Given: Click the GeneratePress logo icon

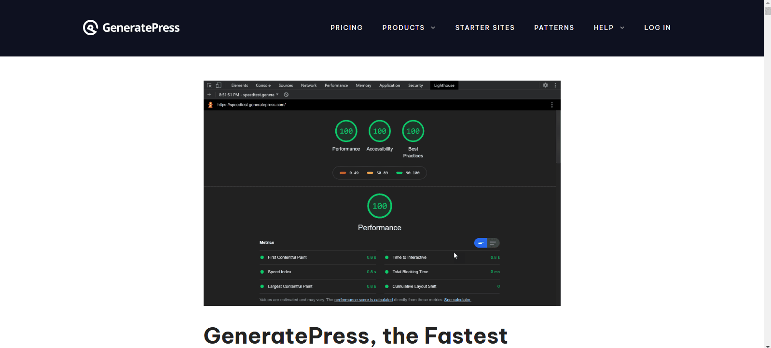Looking at the screenshot, I should click(90, 28).
